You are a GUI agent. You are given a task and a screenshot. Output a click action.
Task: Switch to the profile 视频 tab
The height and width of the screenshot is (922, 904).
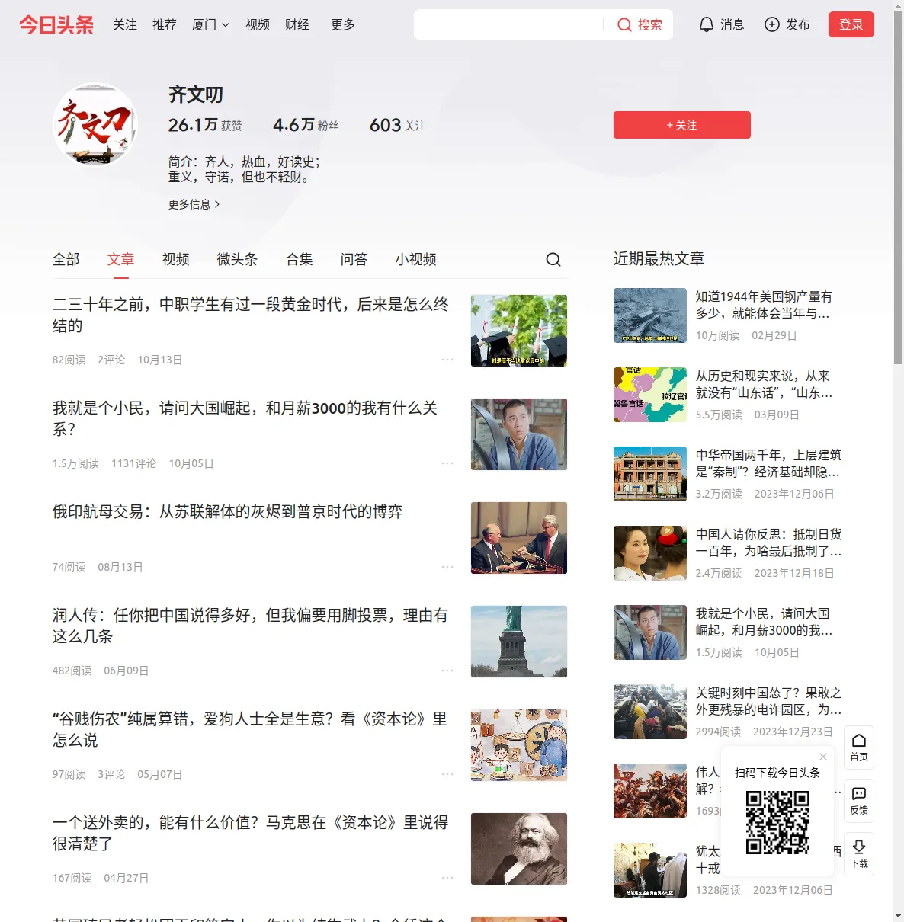tap(175, 260)
